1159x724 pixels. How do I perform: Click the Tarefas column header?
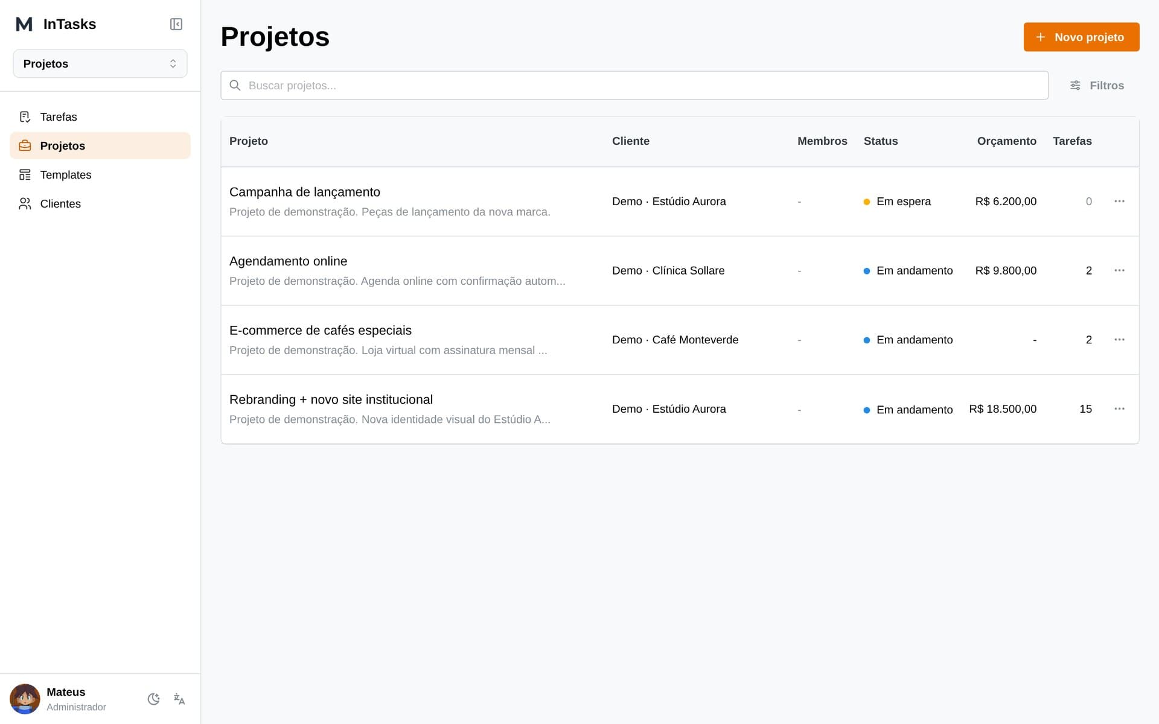click(x=1072, y=141)
